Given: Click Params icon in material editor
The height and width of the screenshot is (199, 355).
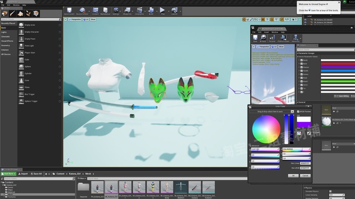Looking at the screenshot, I should pyautogui.click(x=272, y=38).
